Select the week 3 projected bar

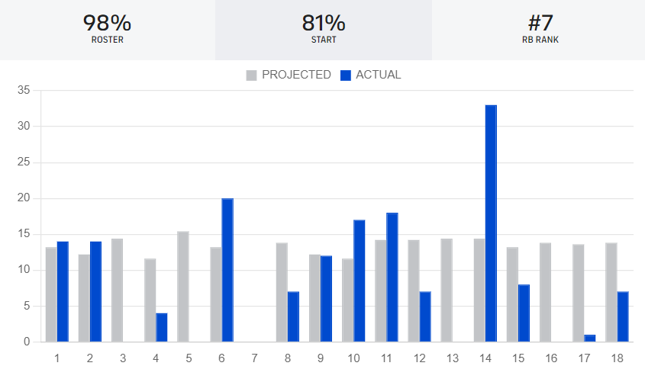coord(117,291)
